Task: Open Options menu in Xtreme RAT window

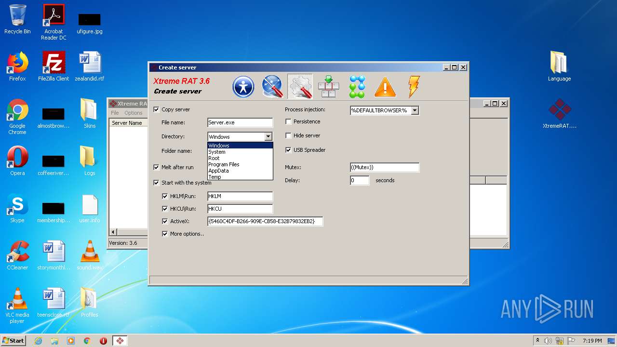Action: coord(134,113)
